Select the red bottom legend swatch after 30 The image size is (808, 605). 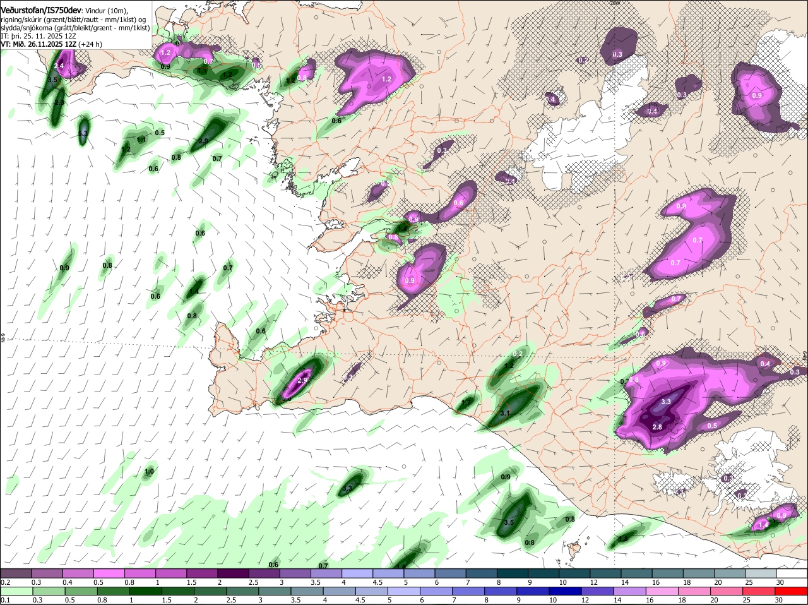(792, 591)
